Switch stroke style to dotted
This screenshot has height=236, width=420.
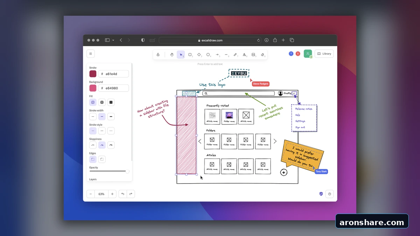(x=111, y=131)
